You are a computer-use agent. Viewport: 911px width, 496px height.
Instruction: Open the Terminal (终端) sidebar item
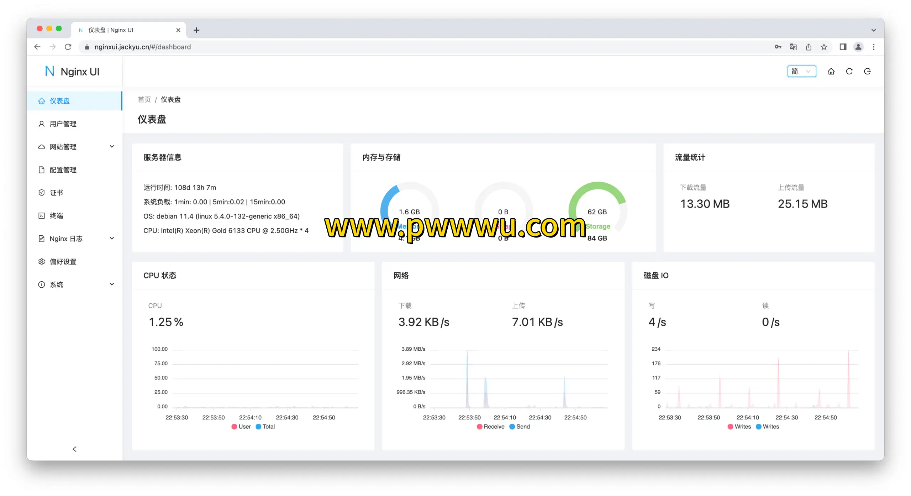pyautogui.click(x=56, y=215)
